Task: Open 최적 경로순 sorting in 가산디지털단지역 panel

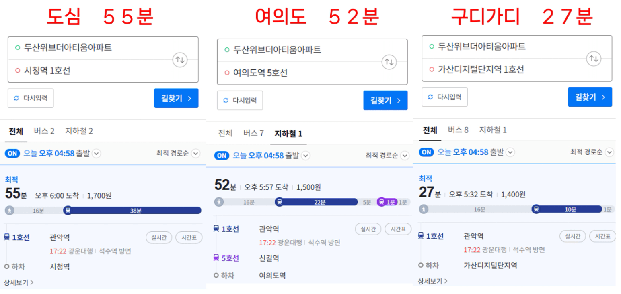Action: [609, 152]
